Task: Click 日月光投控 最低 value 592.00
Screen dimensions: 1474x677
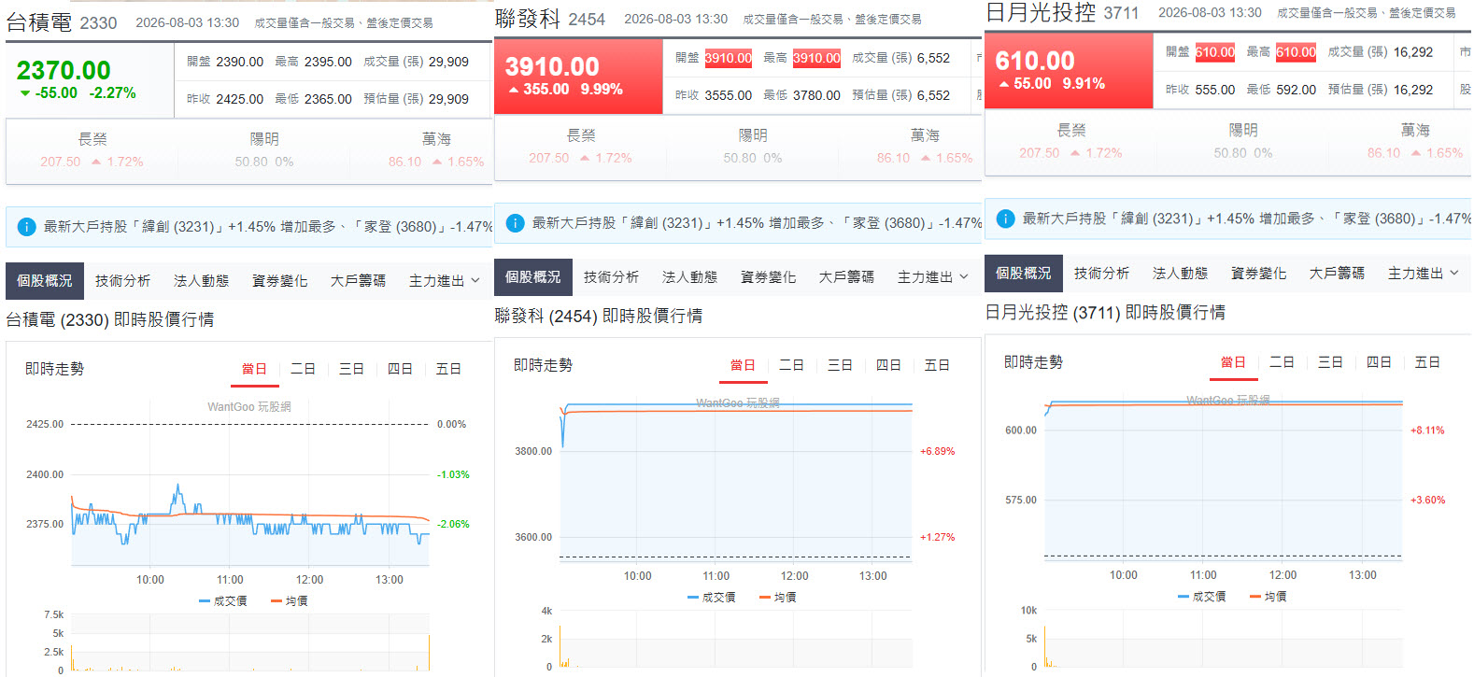Action: [1297, 90]
